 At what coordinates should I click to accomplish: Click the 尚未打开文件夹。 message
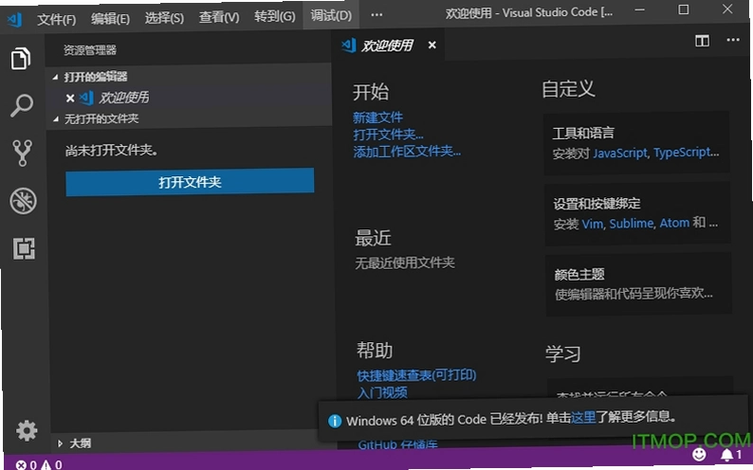tap(111, 151)
